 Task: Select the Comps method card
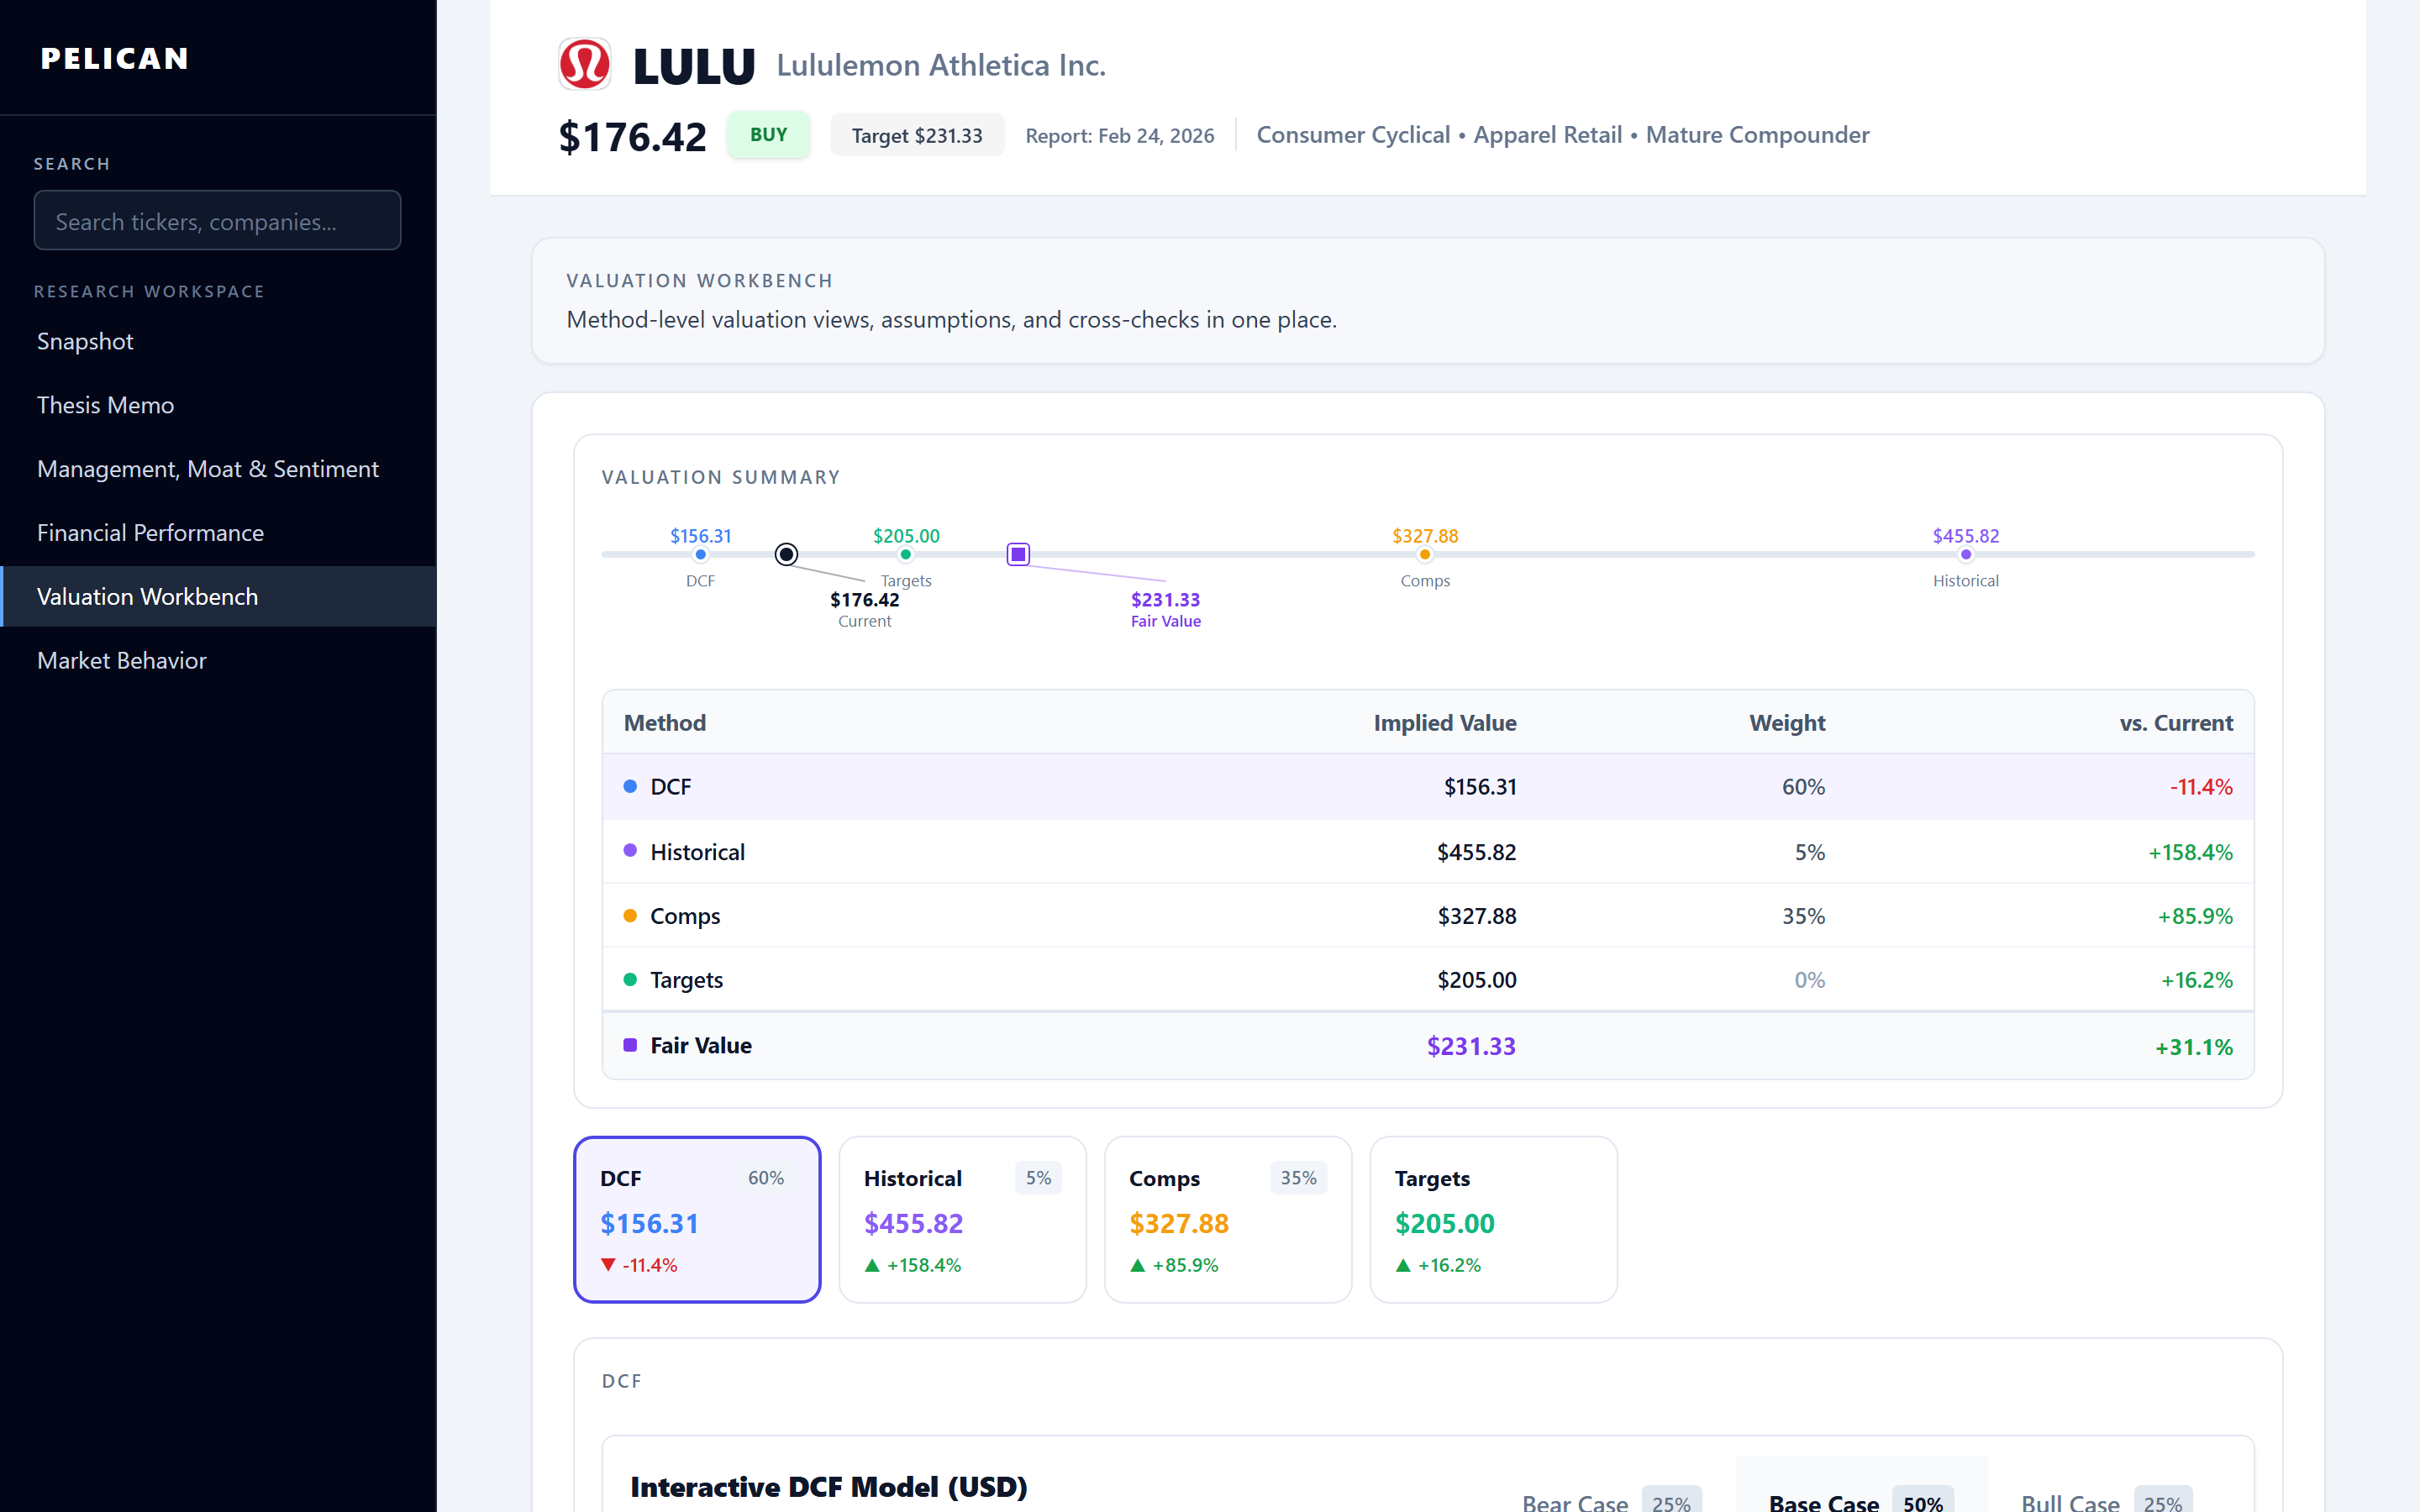pyautogui.click(x=1227, y=1219)
